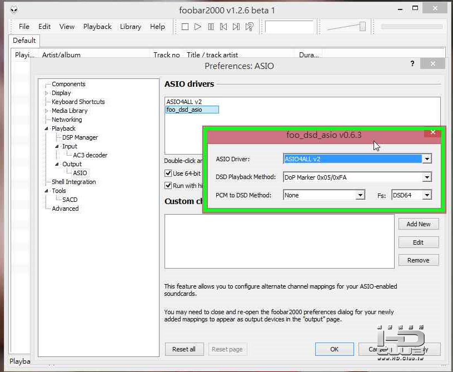Open the File menu
The height and width of the screenshot is (372, 453).
[24, 27]
